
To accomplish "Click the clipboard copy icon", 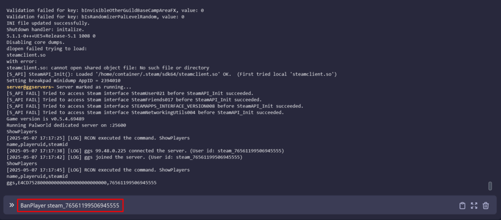I will 462,206.
